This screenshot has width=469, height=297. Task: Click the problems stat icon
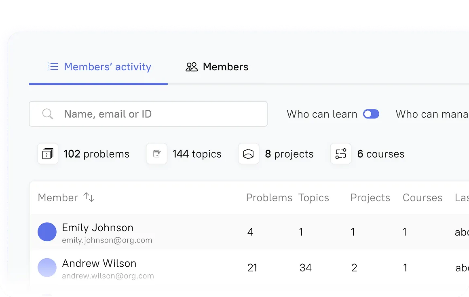coord(48,154)
